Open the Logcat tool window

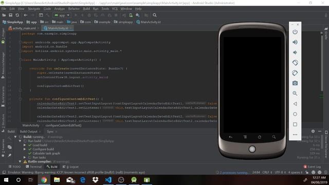[71, 166]
